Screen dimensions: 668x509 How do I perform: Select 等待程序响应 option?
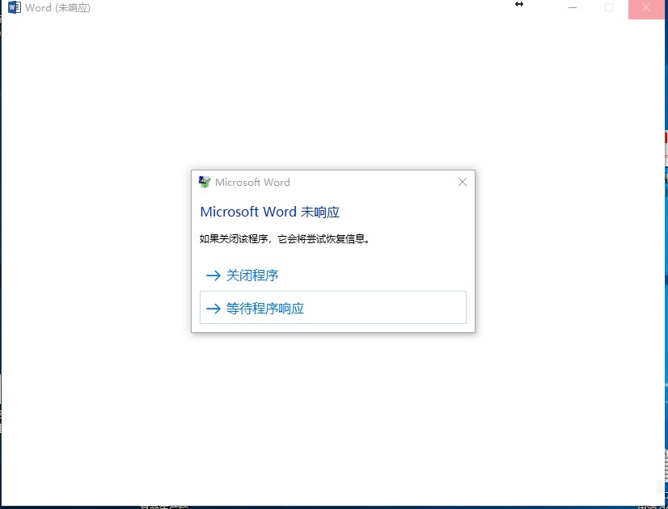click(332, 308)
